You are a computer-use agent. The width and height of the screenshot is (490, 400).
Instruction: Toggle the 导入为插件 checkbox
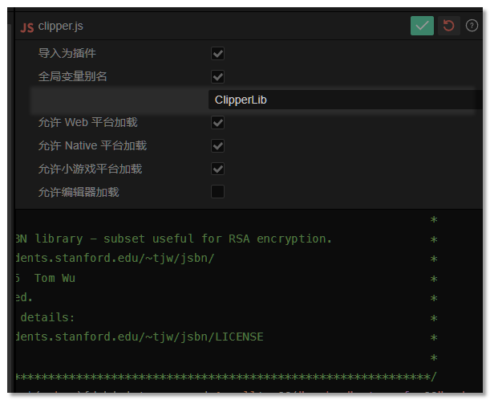217,53
